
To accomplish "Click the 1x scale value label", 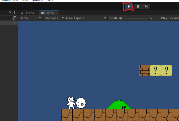I will coord(151,18).
